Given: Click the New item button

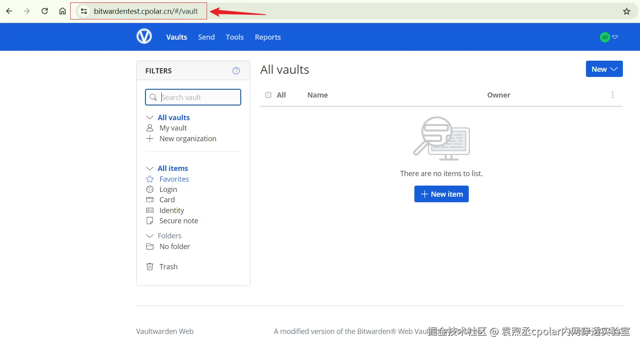Looking at the screenshot, I should pos(441,194).
